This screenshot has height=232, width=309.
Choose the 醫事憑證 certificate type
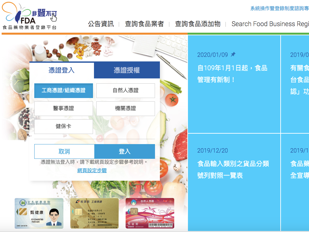(x=64, y=108)
